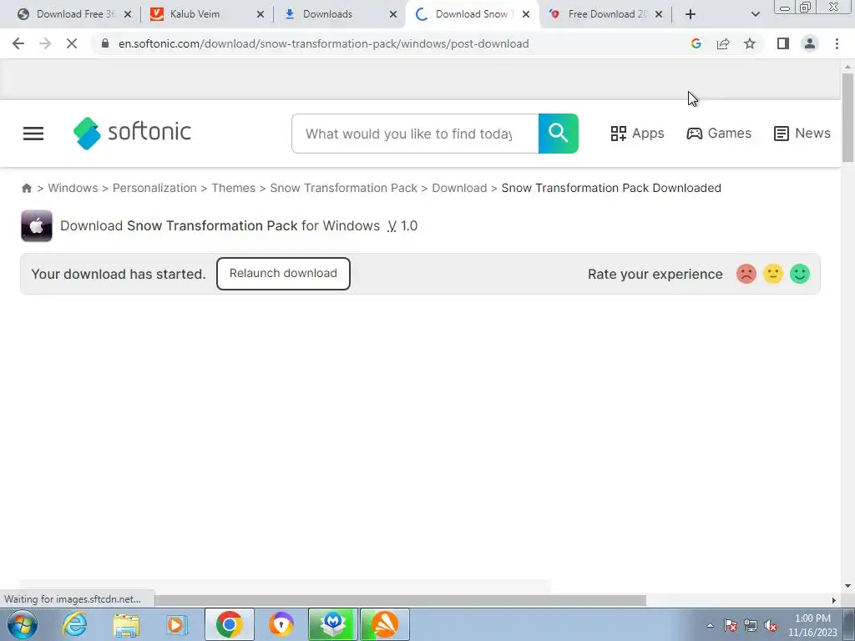Screen dimensions: 855x641
Task: Open the muted volume tray icon
Action: click(x=771, y=625)
